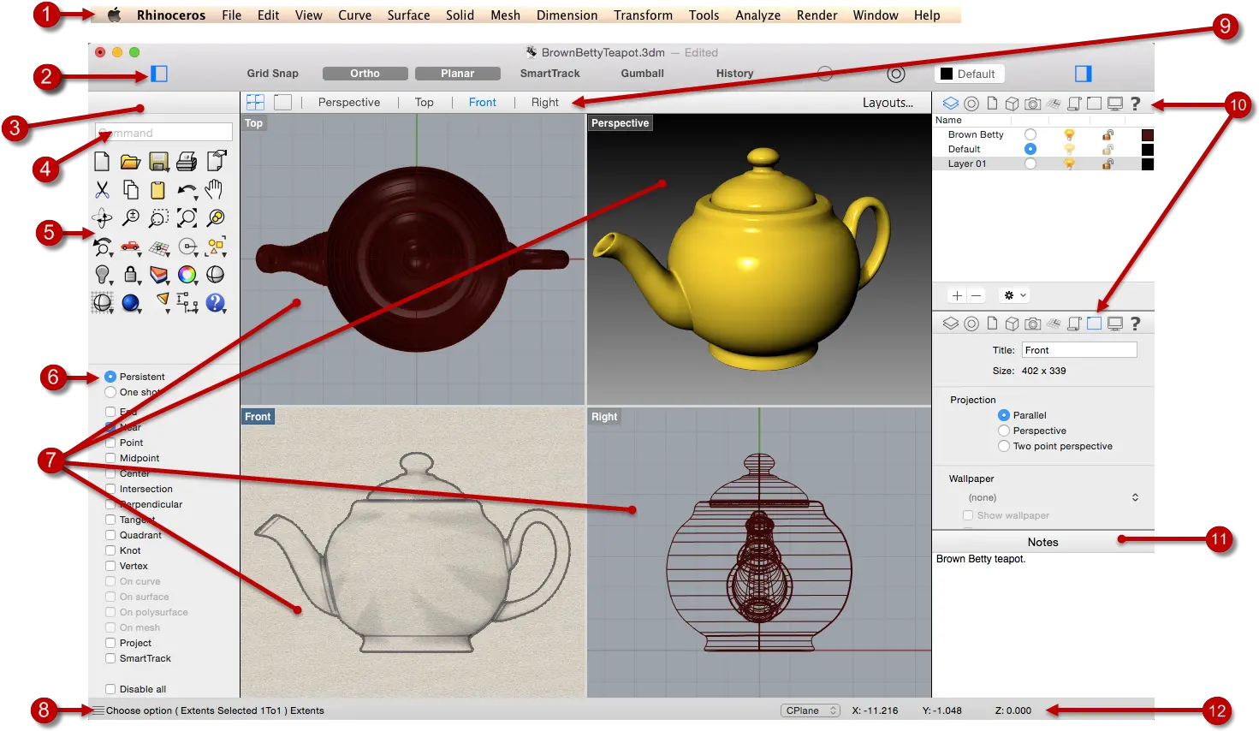Make Brown Betty the current layer

(1030, 134)
